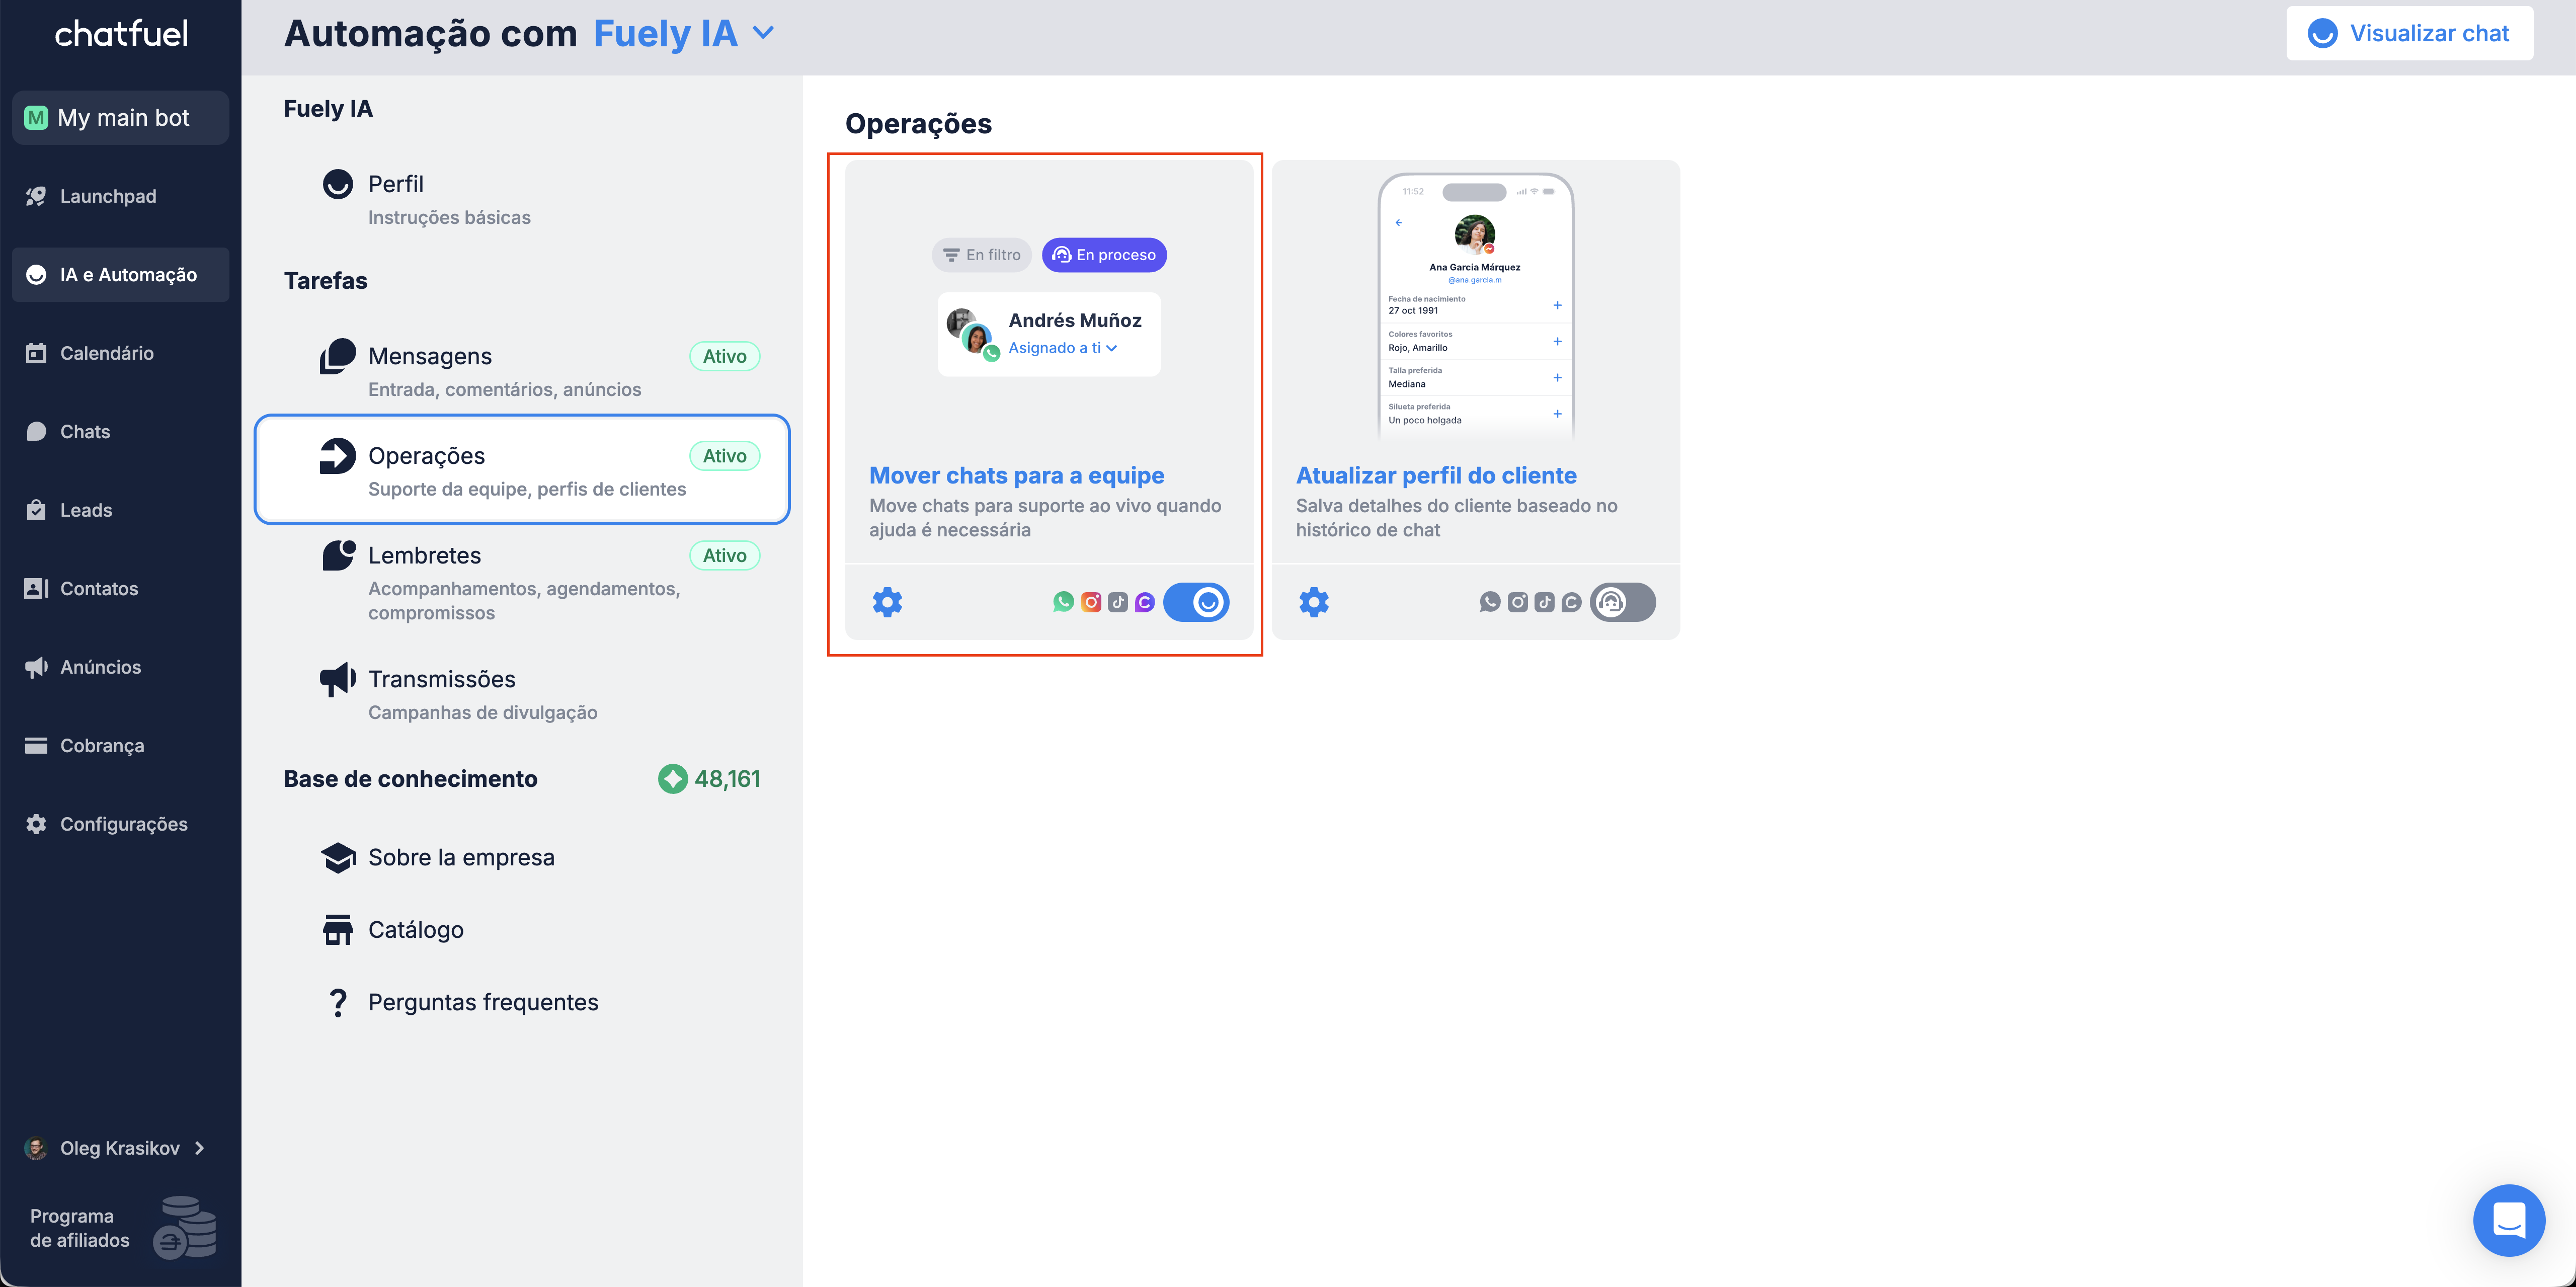Click TikTok icon on Mover chats card
This screenshot has width=2576, height=1287.
[1118, 602]
